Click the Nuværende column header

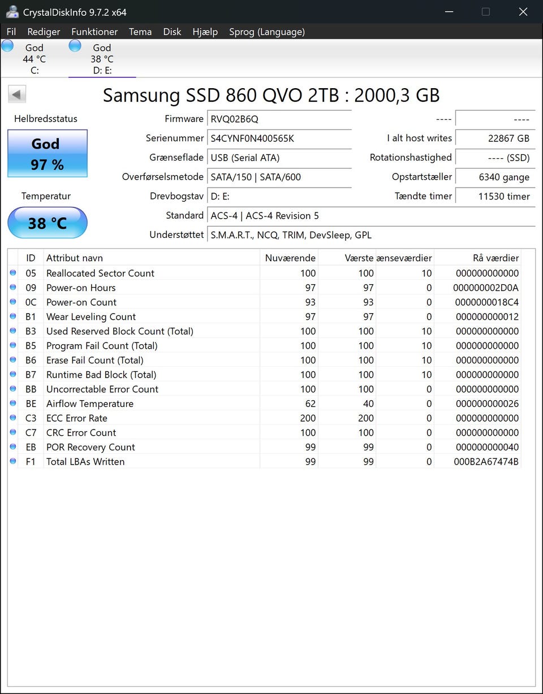[x=289, y=258]
